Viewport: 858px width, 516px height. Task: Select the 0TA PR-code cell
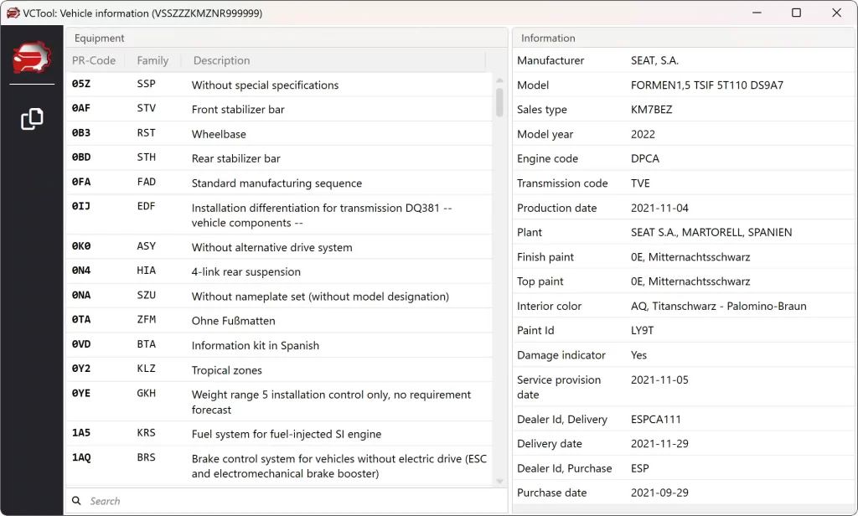pyautogui.click(x=81, y=319)
